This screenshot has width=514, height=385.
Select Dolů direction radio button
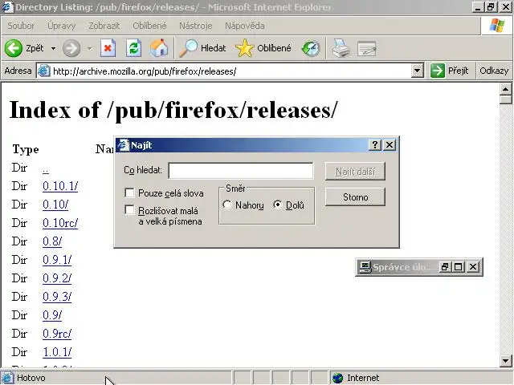[x=277, y=205]
